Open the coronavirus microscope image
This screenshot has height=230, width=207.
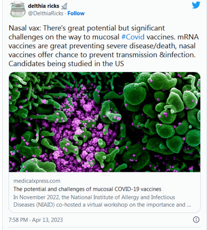pos(104,122)
